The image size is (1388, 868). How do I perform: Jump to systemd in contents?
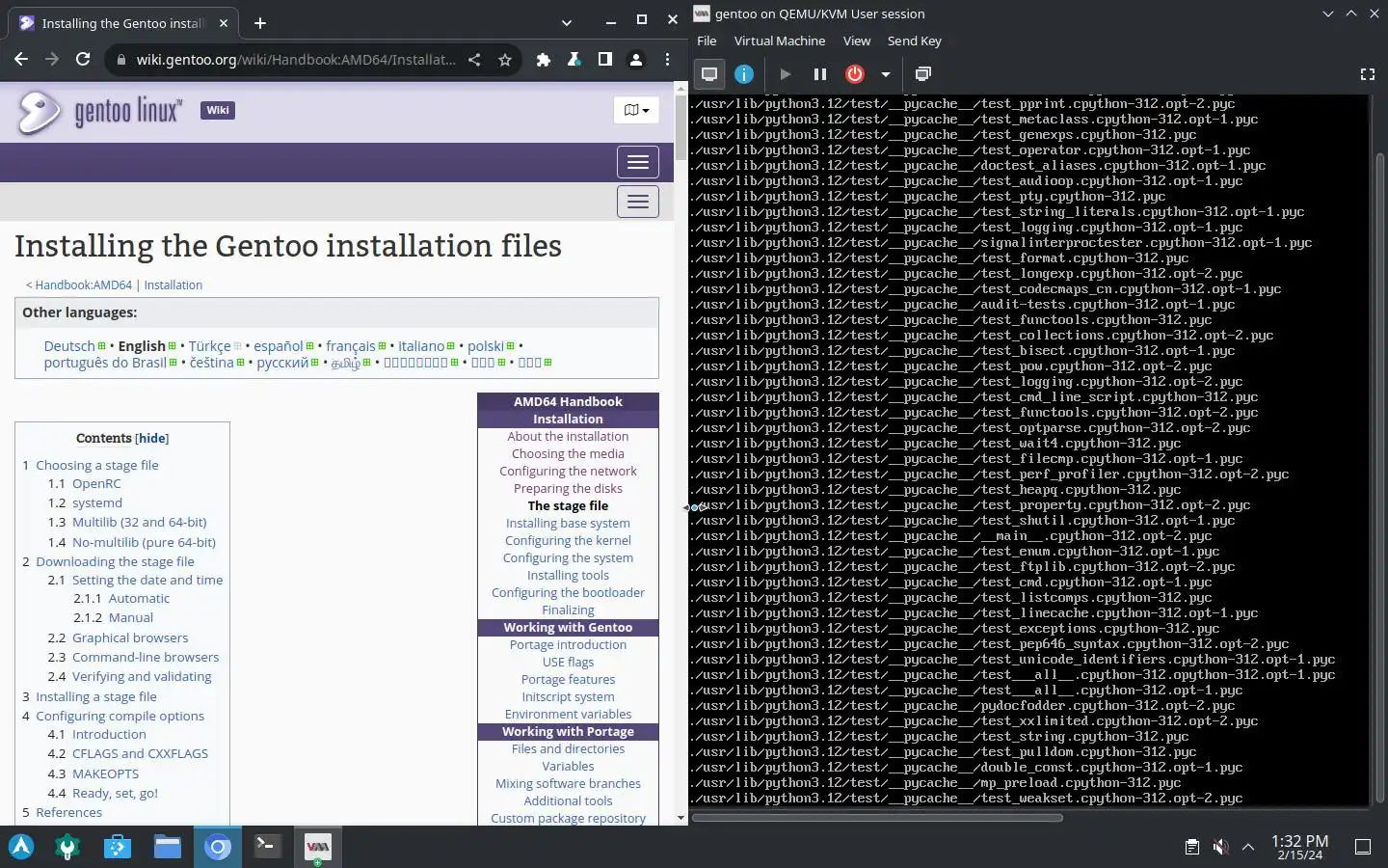pyautogui.click(x=97, y=503)
